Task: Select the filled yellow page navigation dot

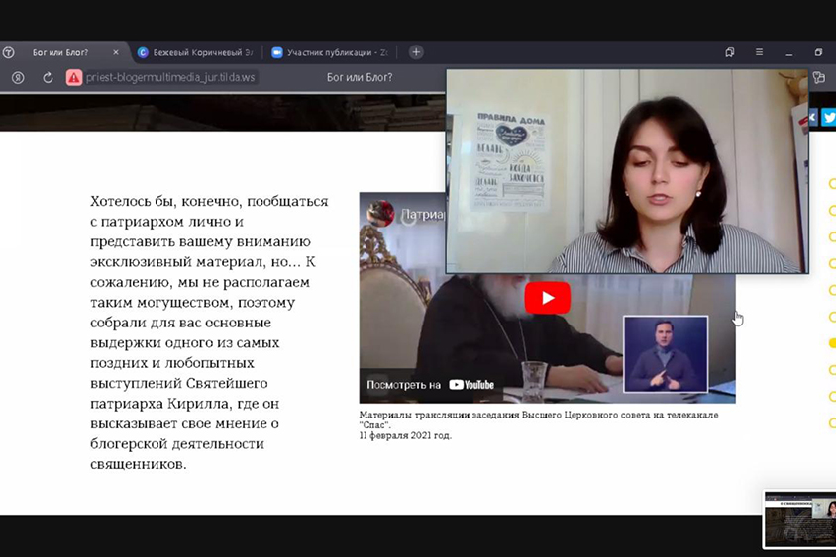Action: (x=832, y=343)
